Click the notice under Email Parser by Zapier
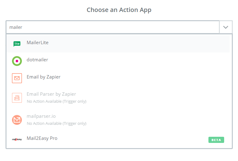 [57, 101]
